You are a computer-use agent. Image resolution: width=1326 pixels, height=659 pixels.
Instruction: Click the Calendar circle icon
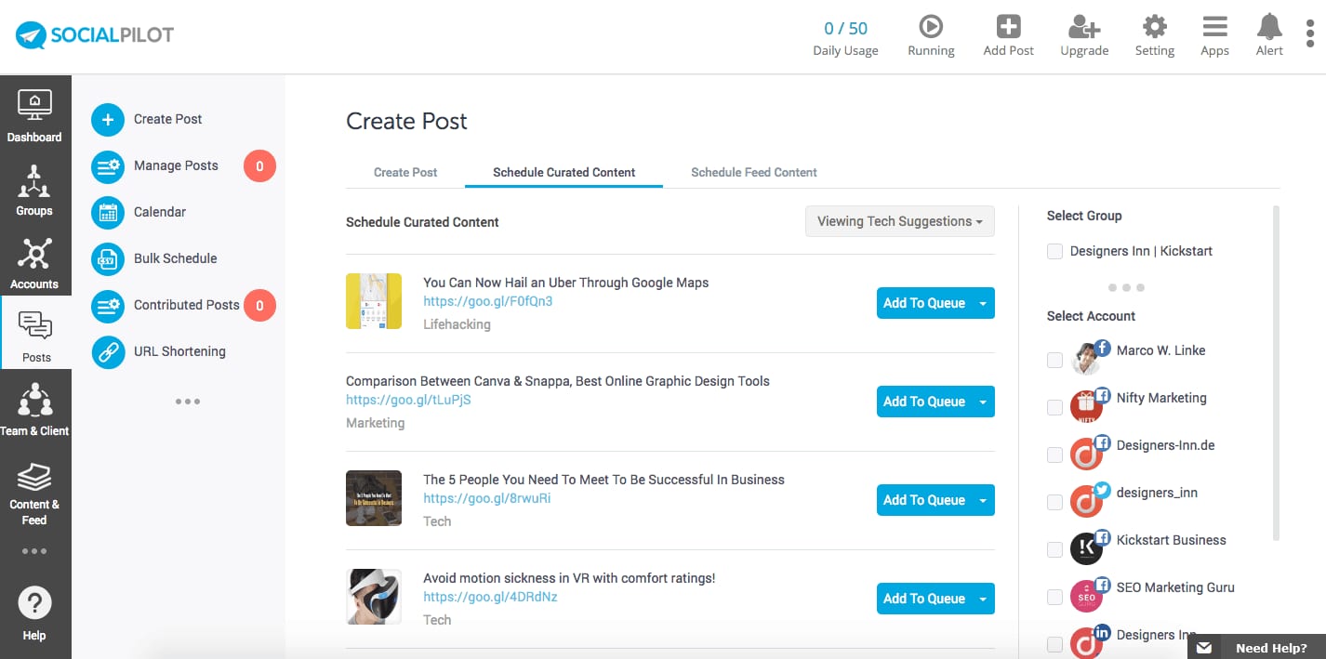pos(108,212)
